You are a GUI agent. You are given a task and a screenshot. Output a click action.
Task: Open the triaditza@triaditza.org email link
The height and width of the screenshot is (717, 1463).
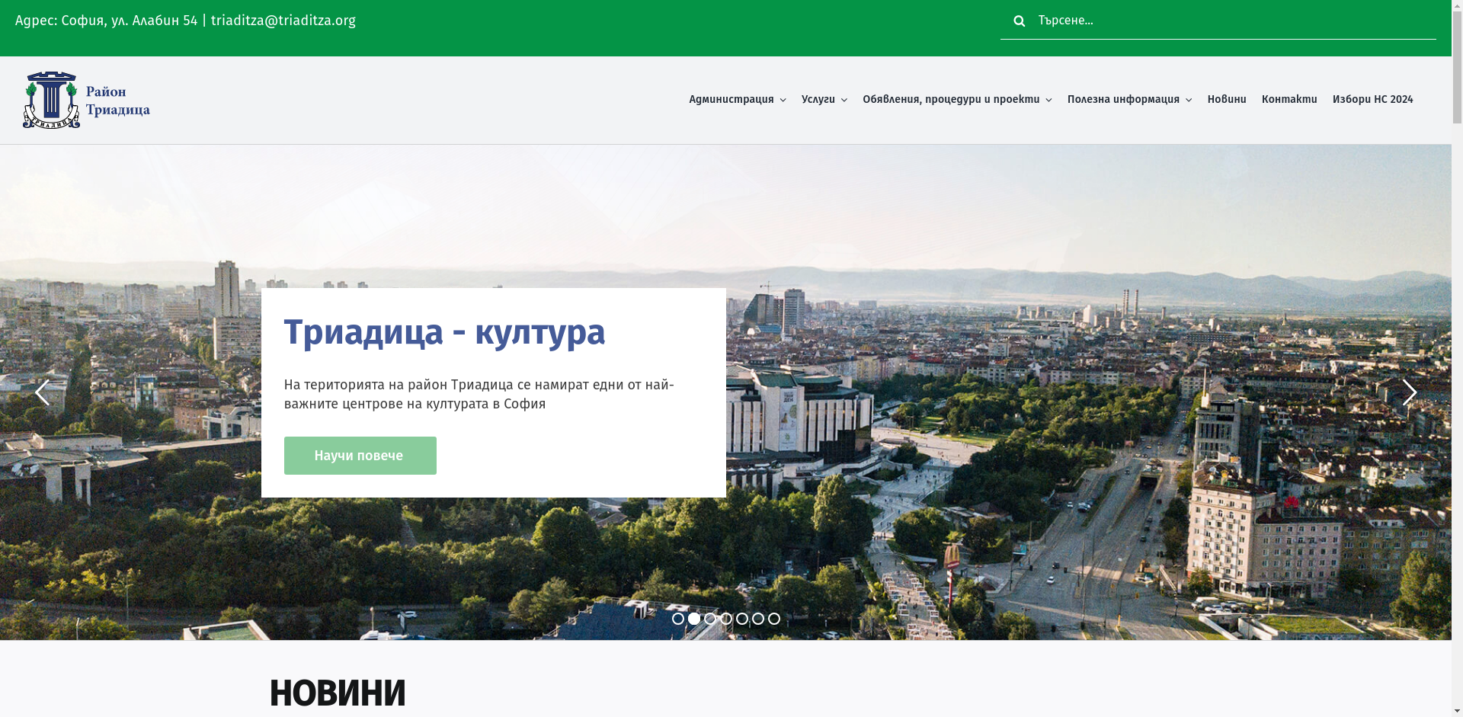283,21
